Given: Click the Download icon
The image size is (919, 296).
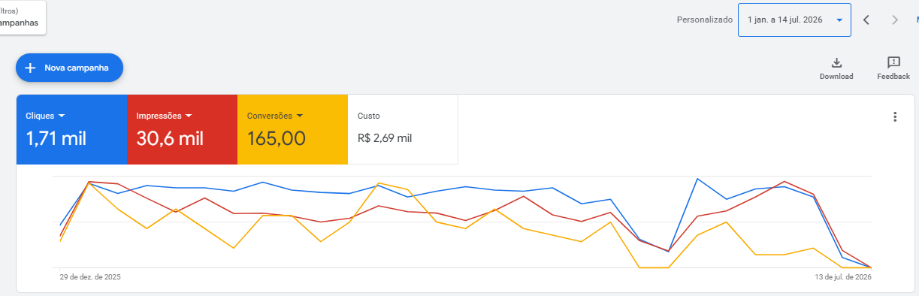Looking at the screenshot, I should tap(836, 62).
